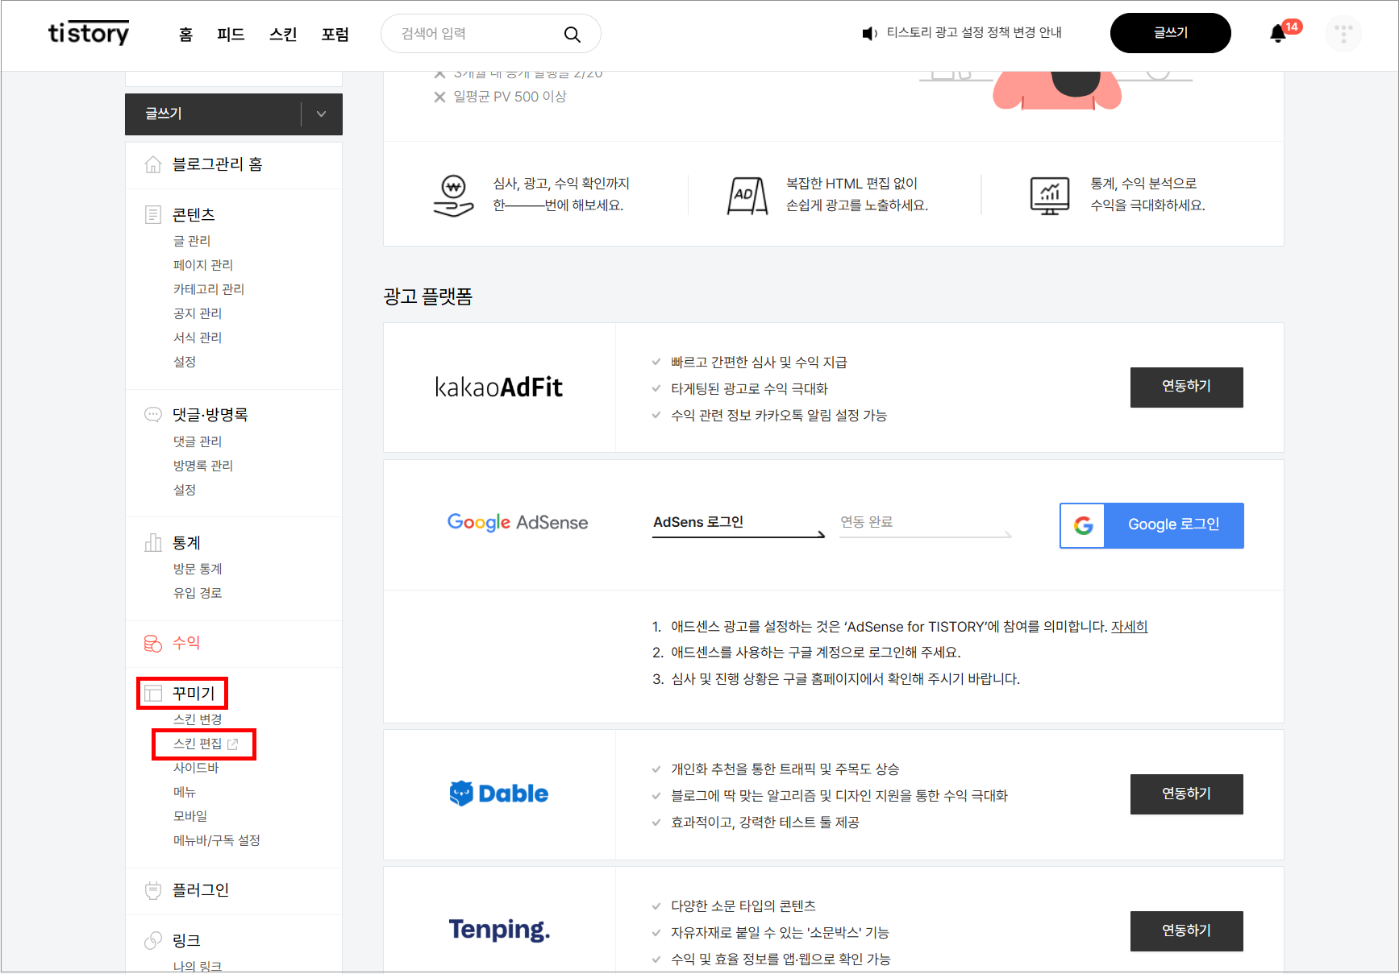Click the search magnifier icon
Image resolution: width=1399 pixels, height=974 pixels.
coord(573,34)
